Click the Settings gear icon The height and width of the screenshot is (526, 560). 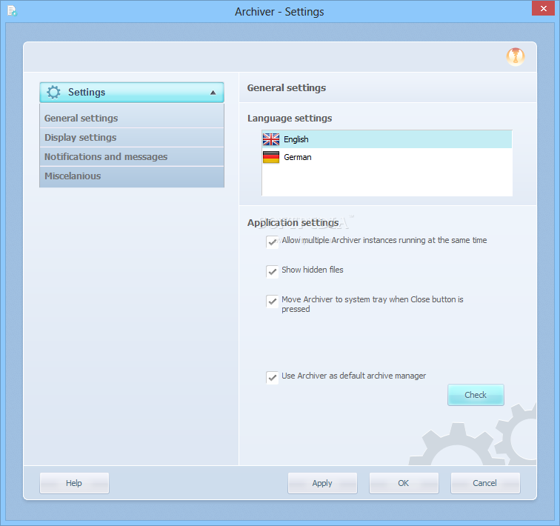pyautogui.click(x=53, y=92)
